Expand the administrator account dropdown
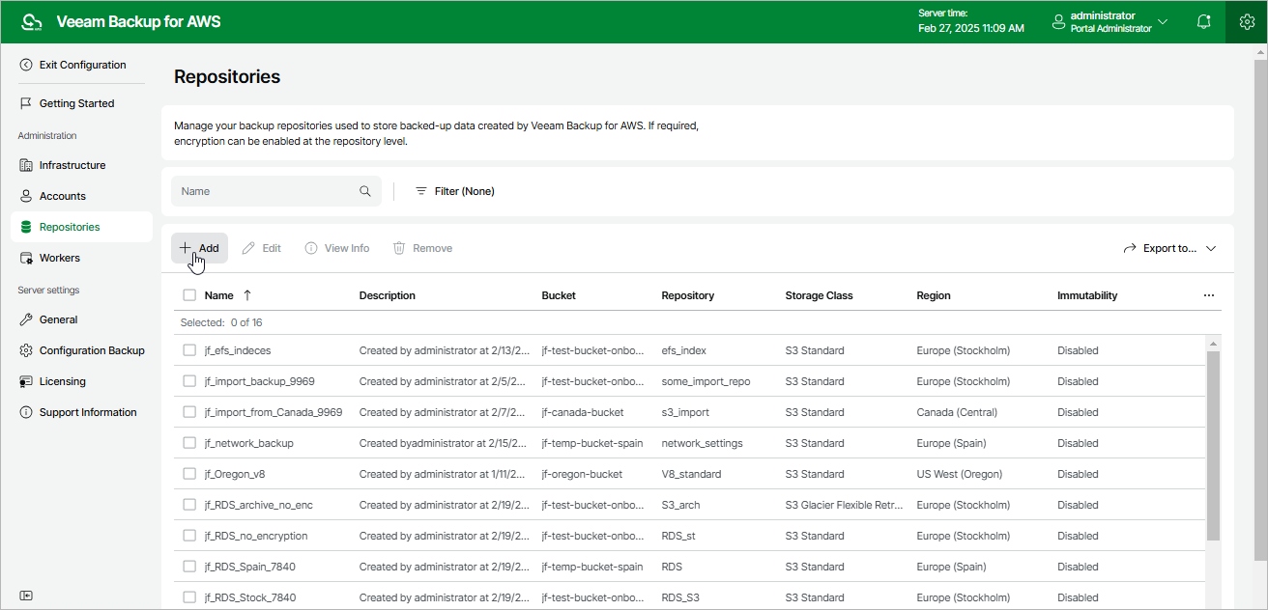This screenshot has width=1268, height=610. tap(1163, 21)
